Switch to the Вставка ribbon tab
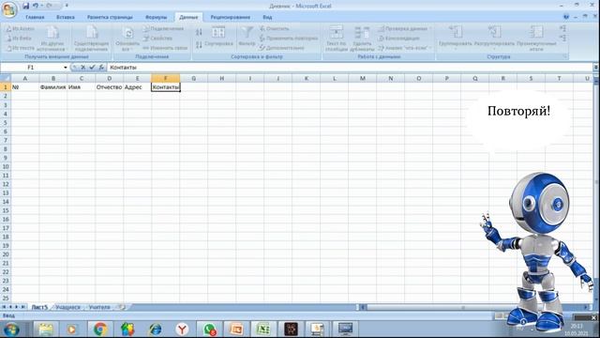The width and height of the screenshot is (600, 338). 66,17
